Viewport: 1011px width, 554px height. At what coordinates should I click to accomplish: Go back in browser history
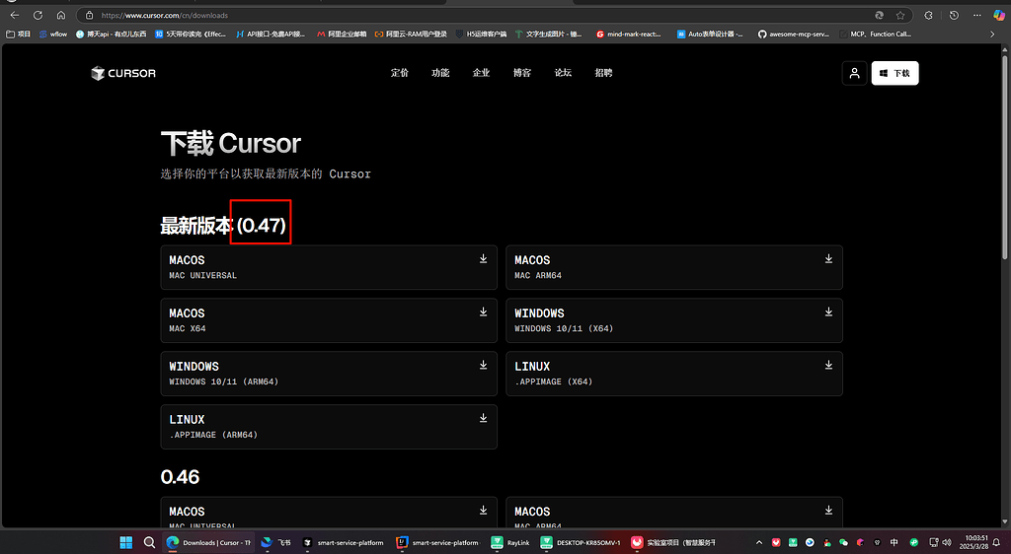(x=15, y=15)
